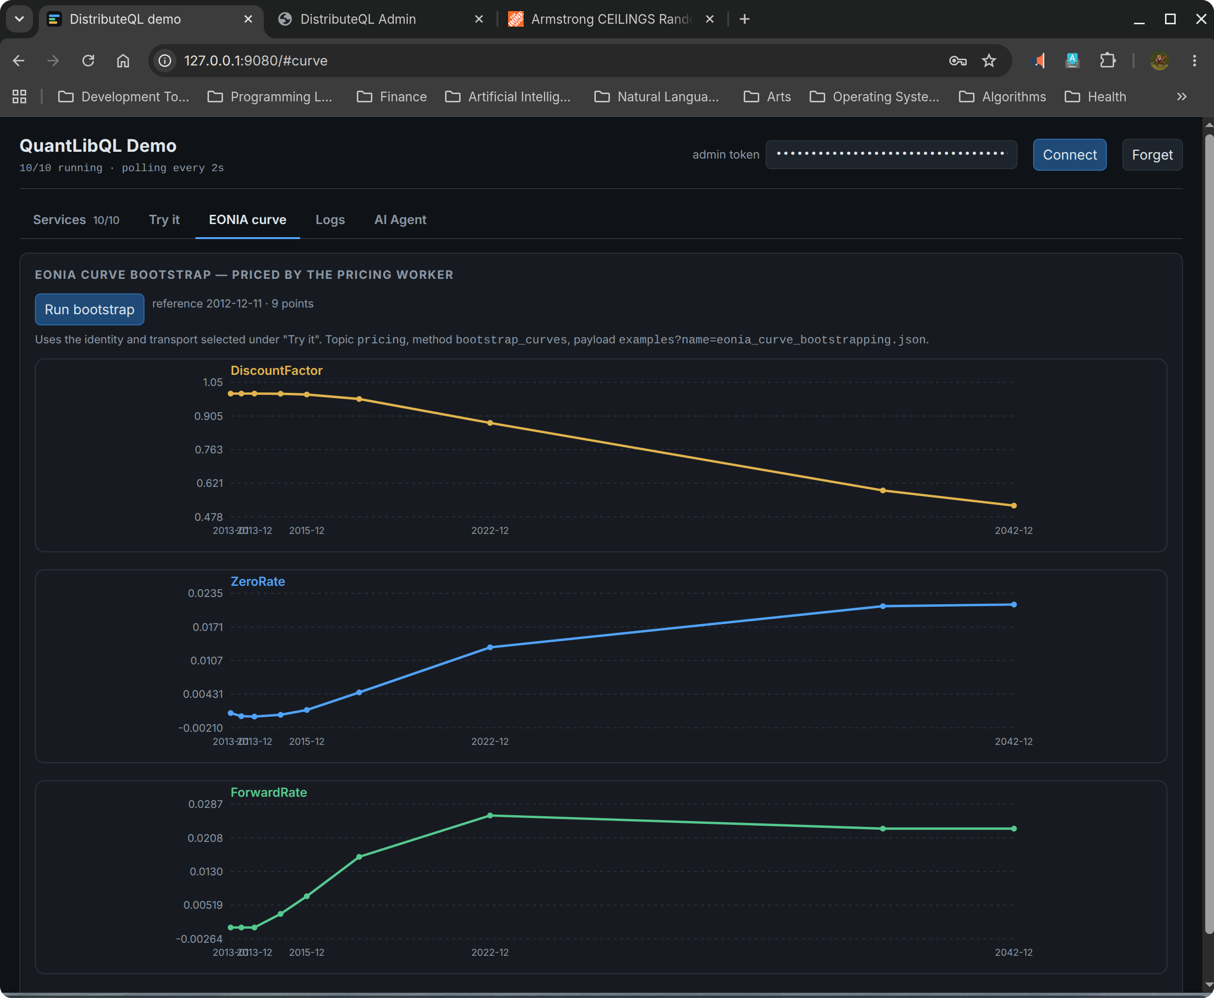1214x998 pixels.
Task: Reload the current page
Action: pyautogui.click(x=88, y=60)
